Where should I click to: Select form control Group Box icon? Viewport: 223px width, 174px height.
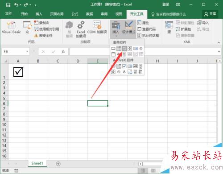(113, 54)
